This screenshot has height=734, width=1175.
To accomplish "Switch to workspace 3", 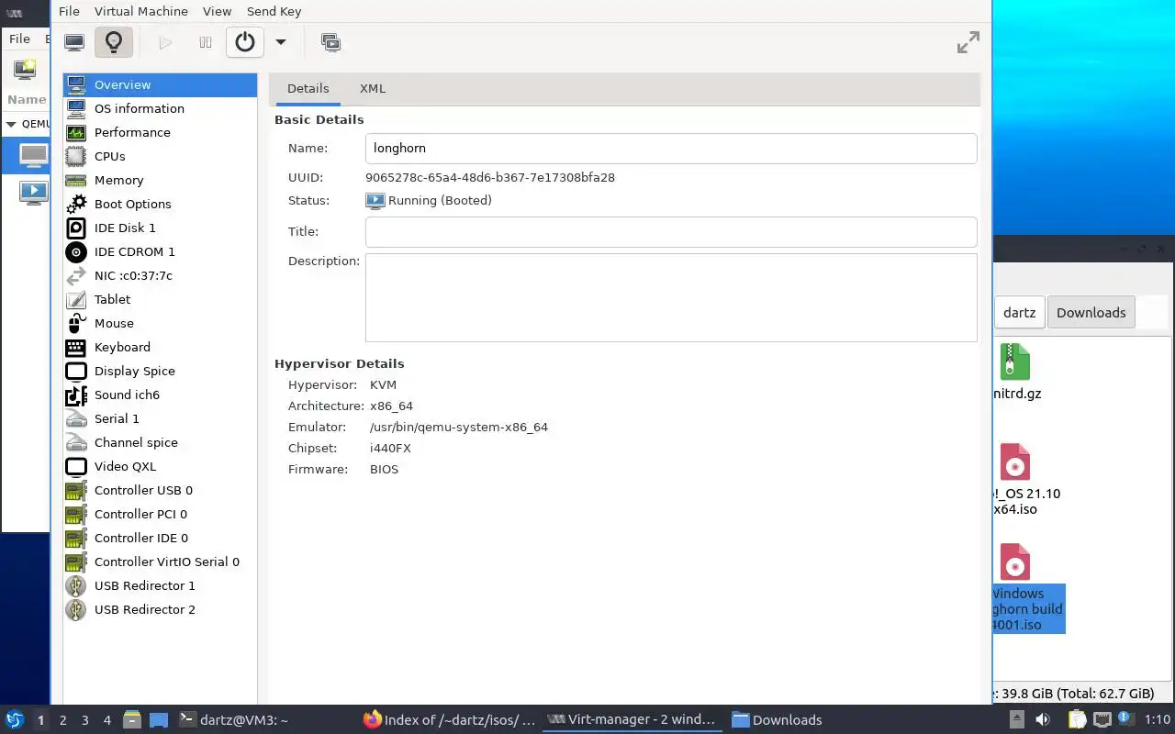I will (84, 720).
